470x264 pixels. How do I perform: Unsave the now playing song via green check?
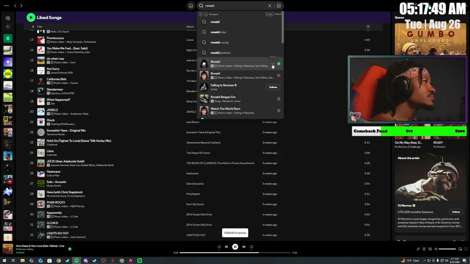coord(70,249)
